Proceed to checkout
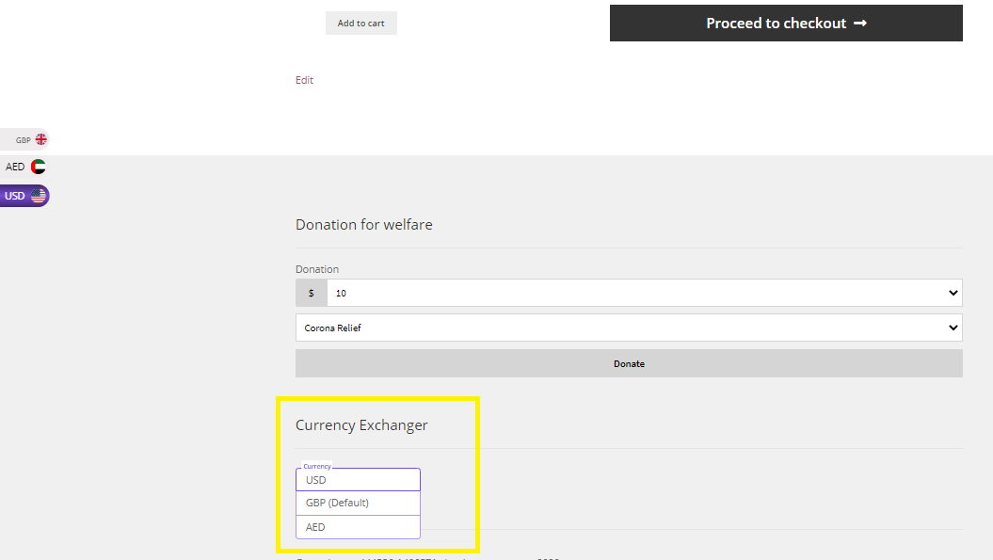Image resolution: width=993 pixels, height=560 pixels. [786, 24]
